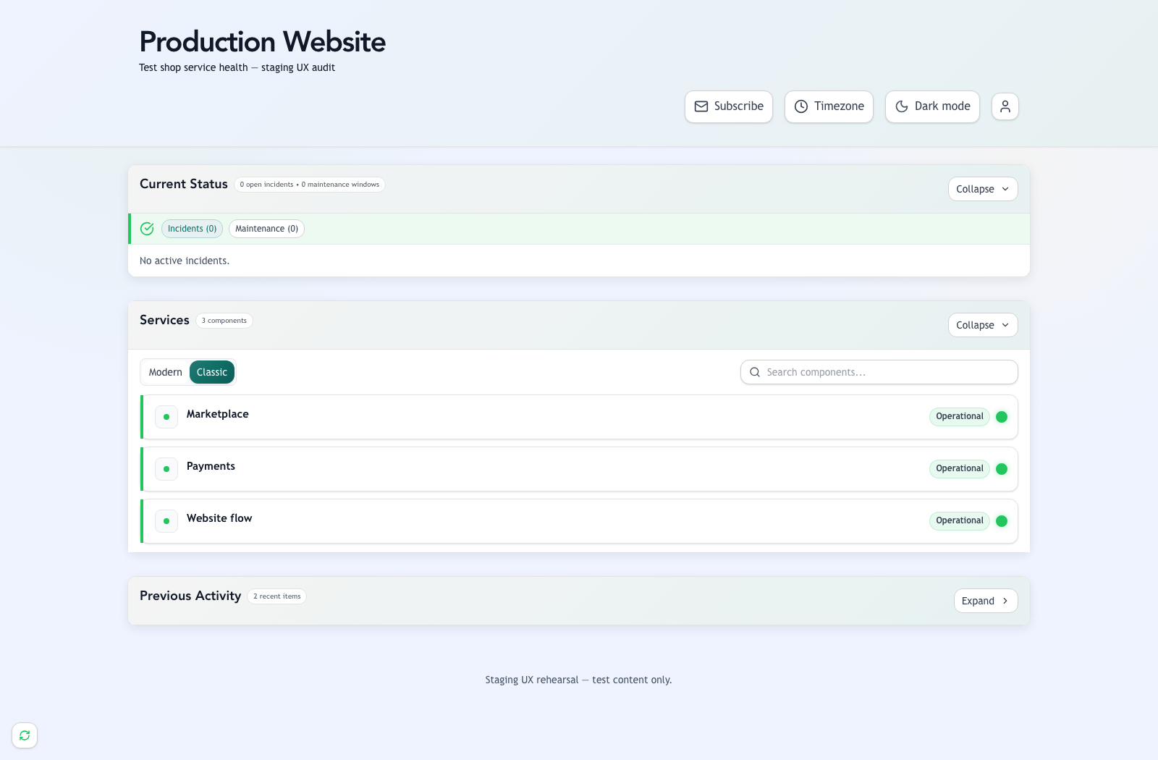Open the Timezone selector

click(829, 106)
